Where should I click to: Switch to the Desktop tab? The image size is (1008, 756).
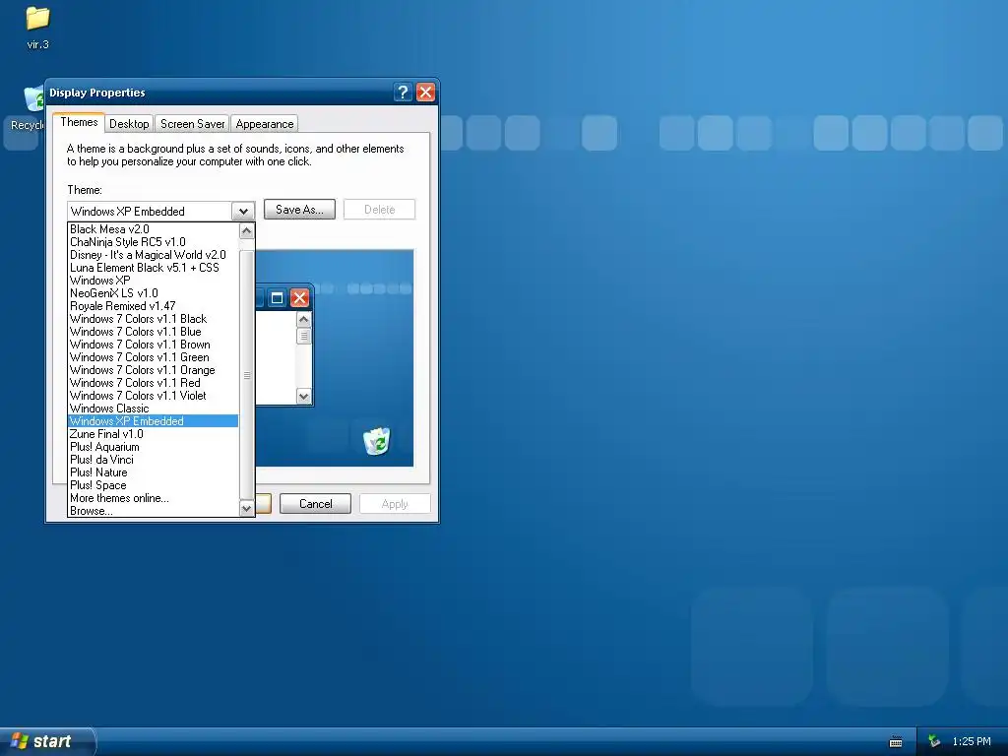tap(129, 124)
